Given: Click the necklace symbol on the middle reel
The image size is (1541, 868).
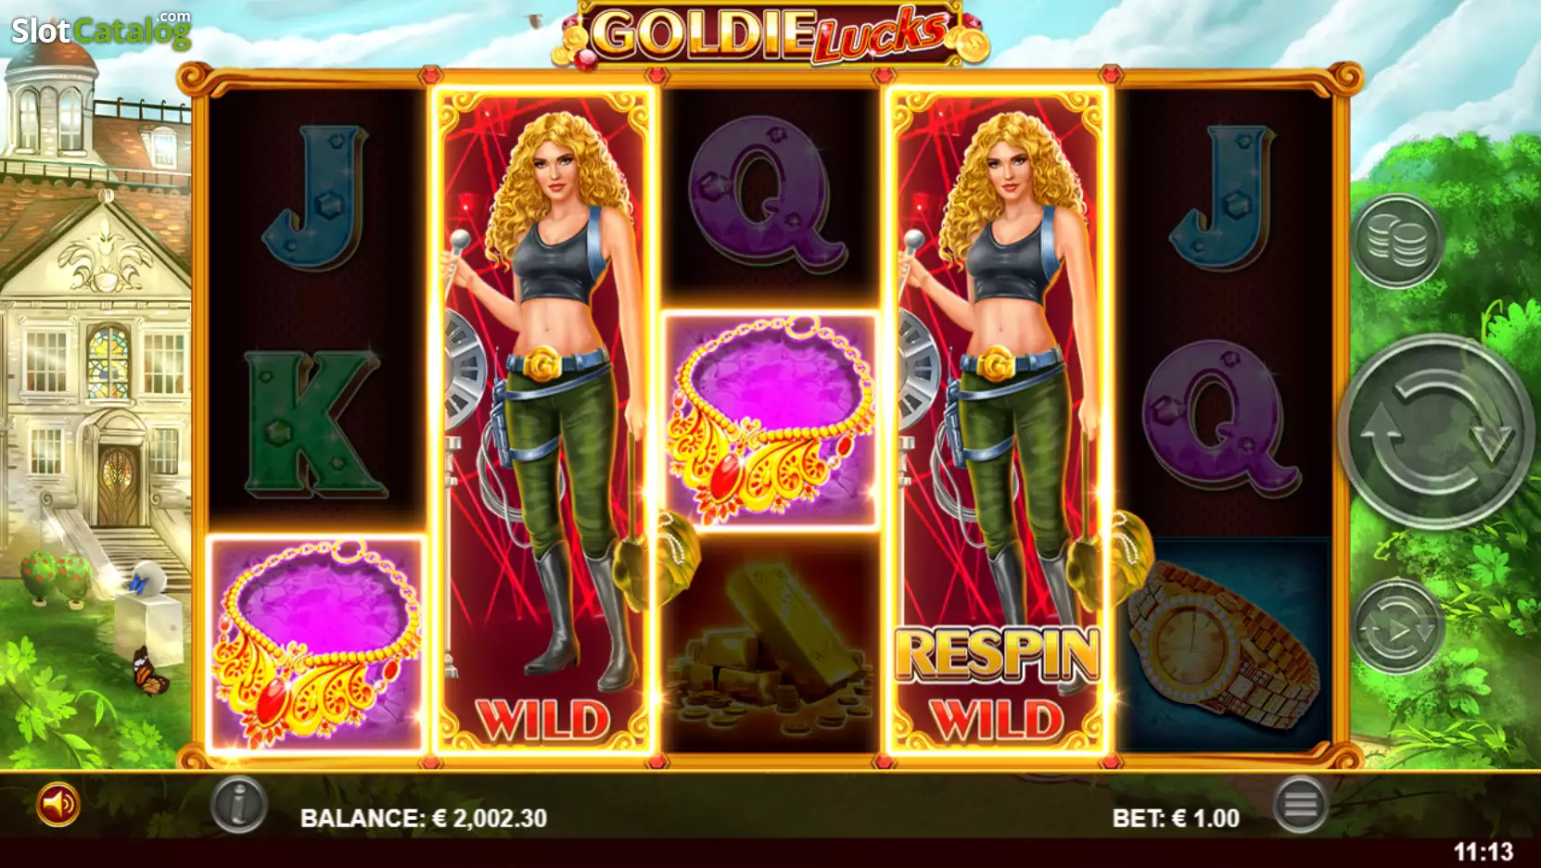Looking at the screenshot, I should (x=770, y=421).
